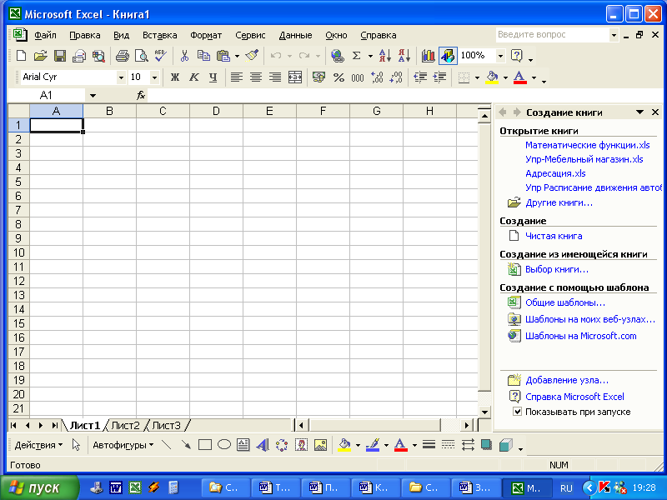The width and height of the screenshot is (667, 500).
Task: Click the AutoSum sigma icon
Action: [357, 56]
